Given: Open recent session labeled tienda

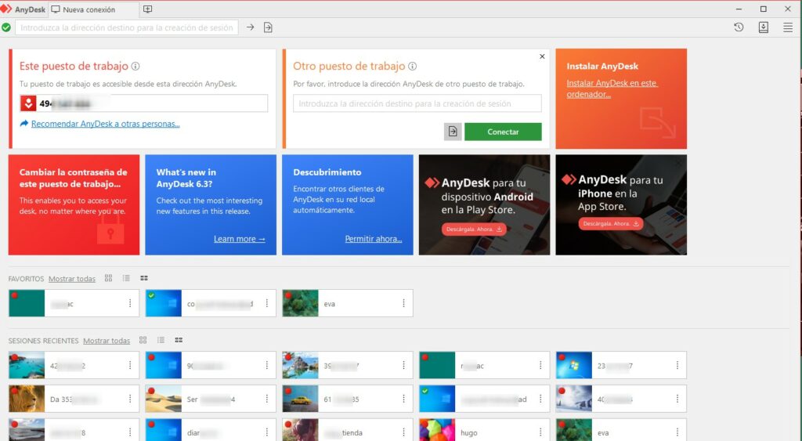Looking at the screenshot, I should click(347, 430).
